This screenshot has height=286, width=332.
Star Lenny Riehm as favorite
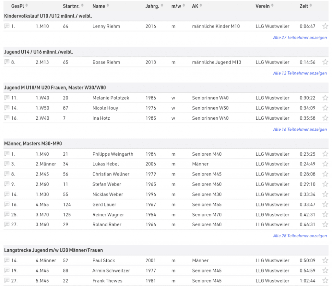[325, 26]
